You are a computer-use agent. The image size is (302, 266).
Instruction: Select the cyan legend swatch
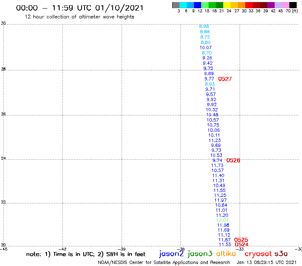(183, 5)
